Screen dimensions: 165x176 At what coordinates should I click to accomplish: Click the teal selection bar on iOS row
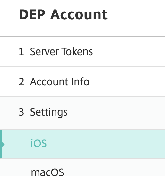tap(1, 144)
